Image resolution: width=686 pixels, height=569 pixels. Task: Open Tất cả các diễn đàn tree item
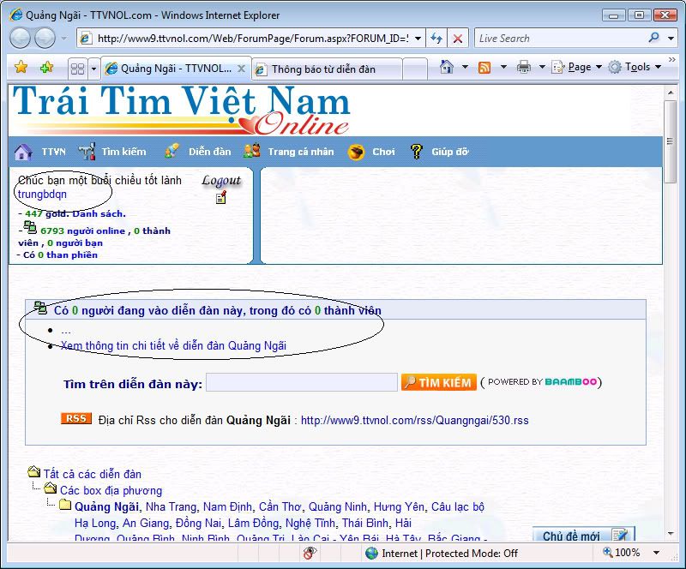click(x=93, y=474)
